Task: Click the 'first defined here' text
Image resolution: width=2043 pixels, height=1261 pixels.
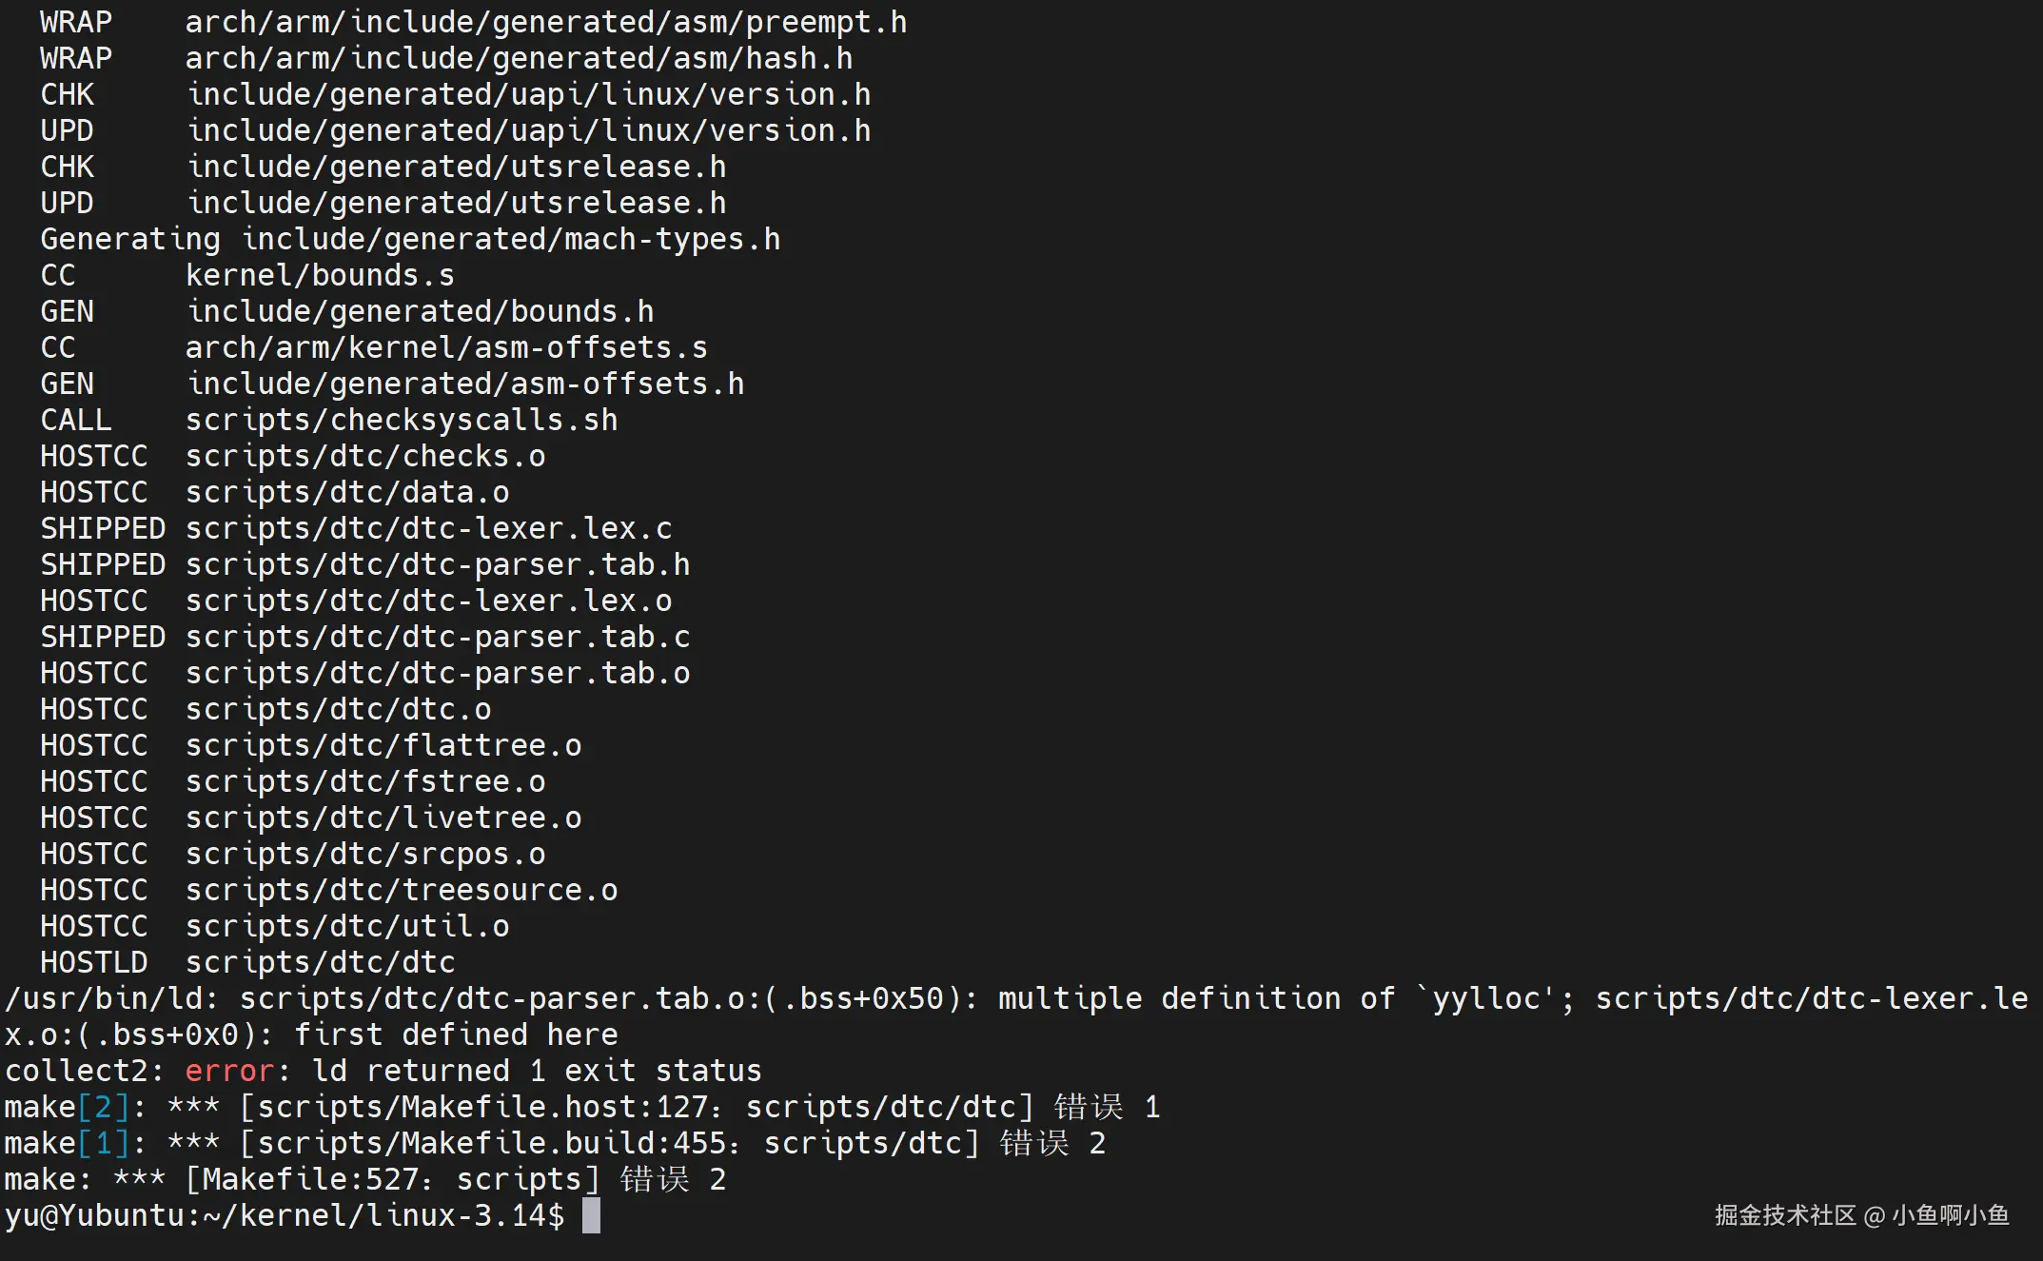Action: [x=456, y=1034]
